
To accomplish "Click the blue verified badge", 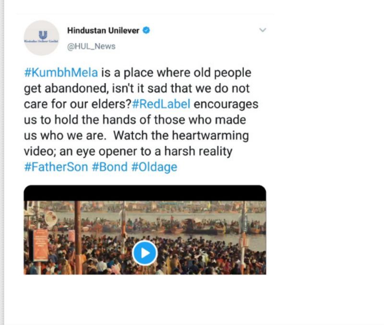I will coord(146,31).
